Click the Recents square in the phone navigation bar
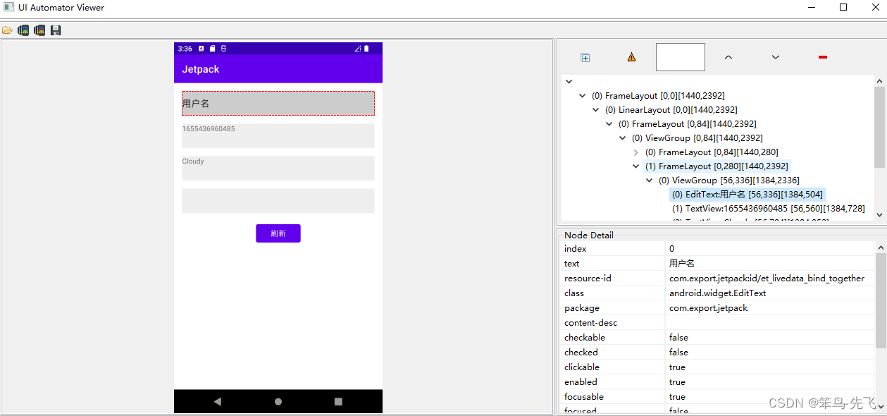The image size is (887, 416). click(338, 401)
